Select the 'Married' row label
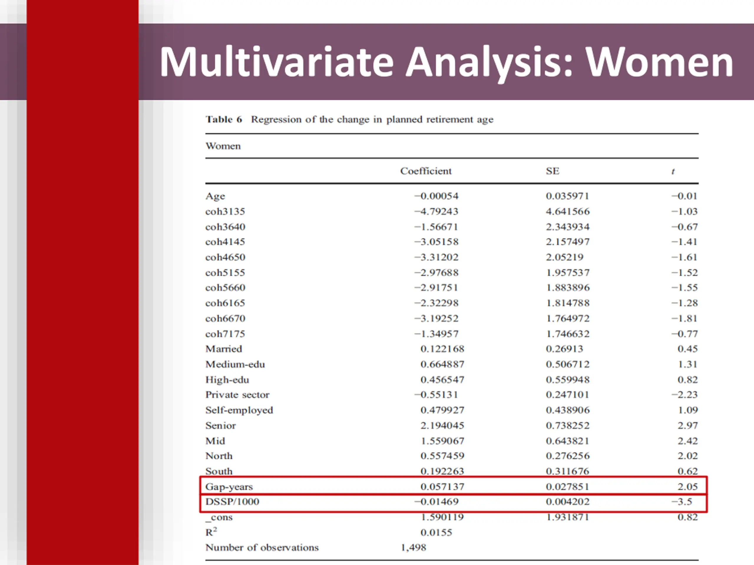754x565 pixels. [224, 349]
